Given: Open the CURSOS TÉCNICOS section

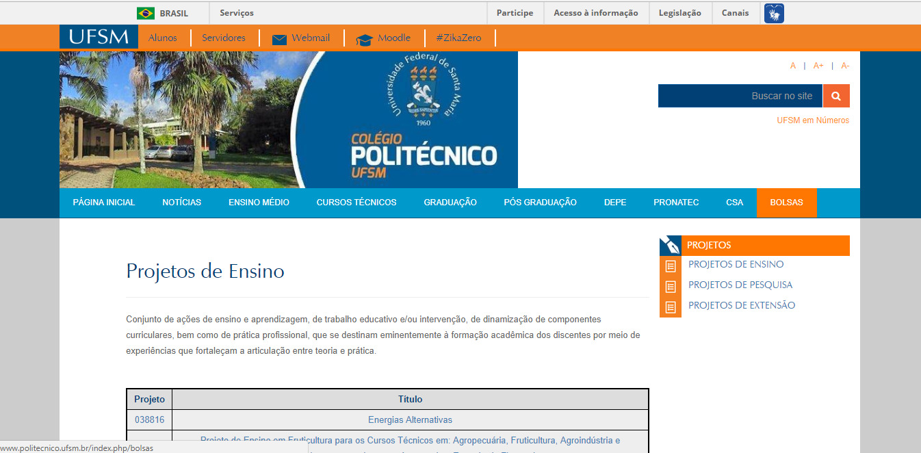Looking at the screenshot, I should coord(356,202).
